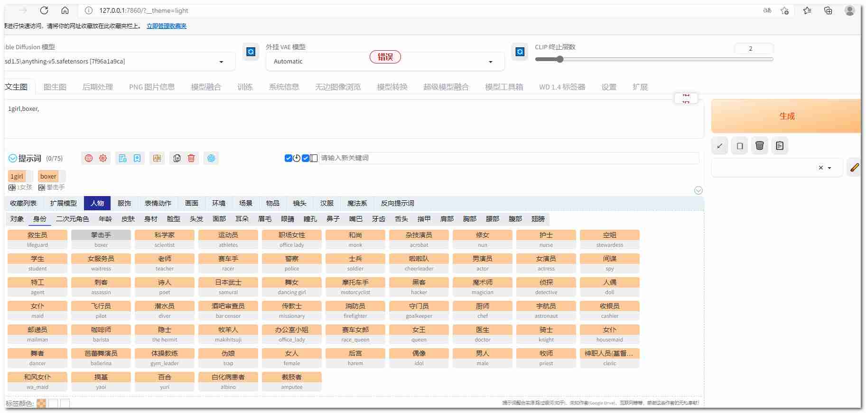The width and height of the screenshot is (866, 413).
Task: Click the orange pencil edit style icon
Action: [854, 168]
